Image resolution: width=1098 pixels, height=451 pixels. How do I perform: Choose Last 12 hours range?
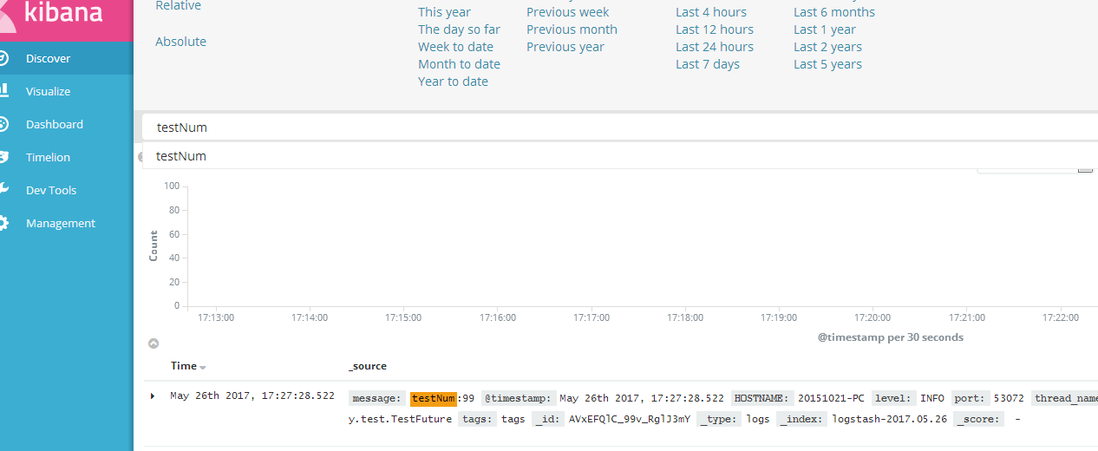pyautogui.click(x=715, y=29)
